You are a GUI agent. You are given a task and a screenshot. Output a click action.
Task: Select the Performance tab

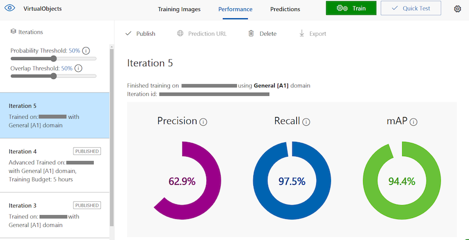pyautogui.click(x=235, y=9)
